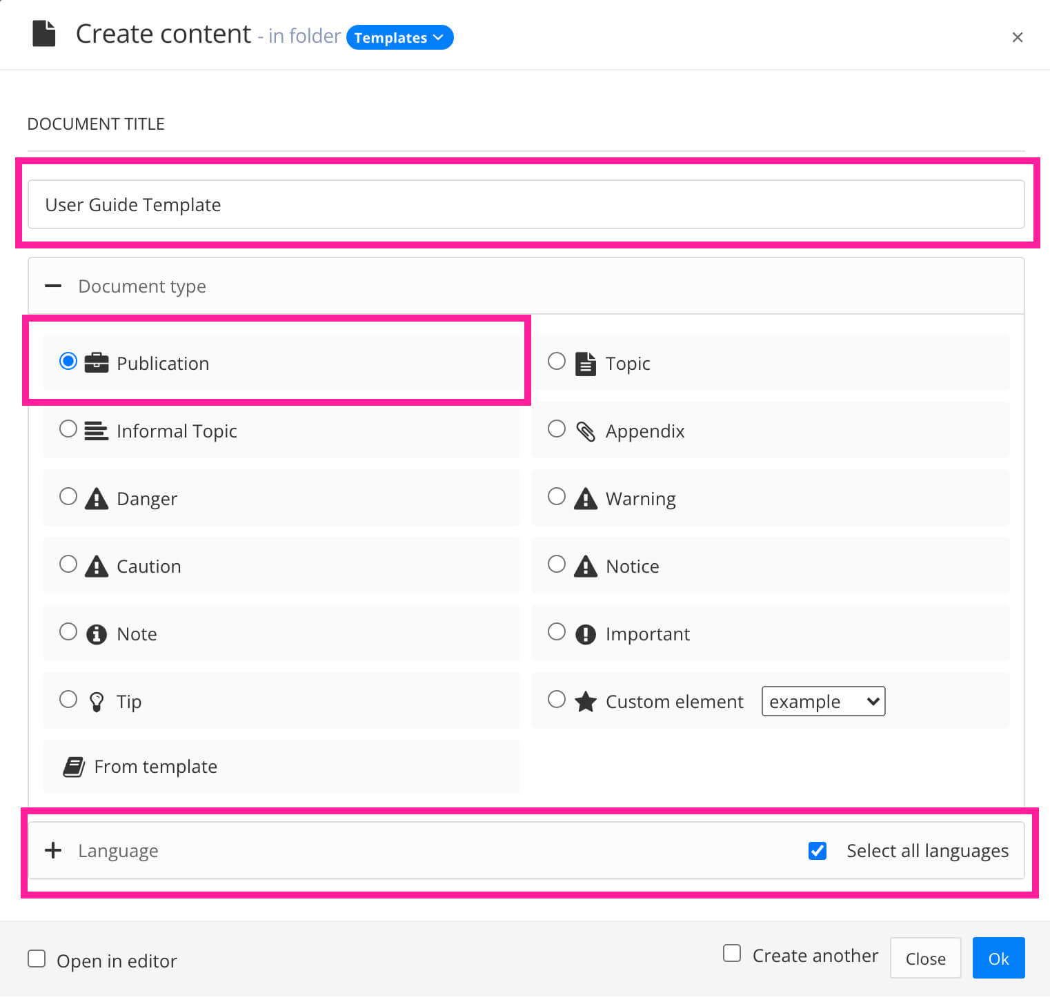Click the User Guide Template title field
The width and height of the screenshot is (1050, 1002).
point(524,204)
